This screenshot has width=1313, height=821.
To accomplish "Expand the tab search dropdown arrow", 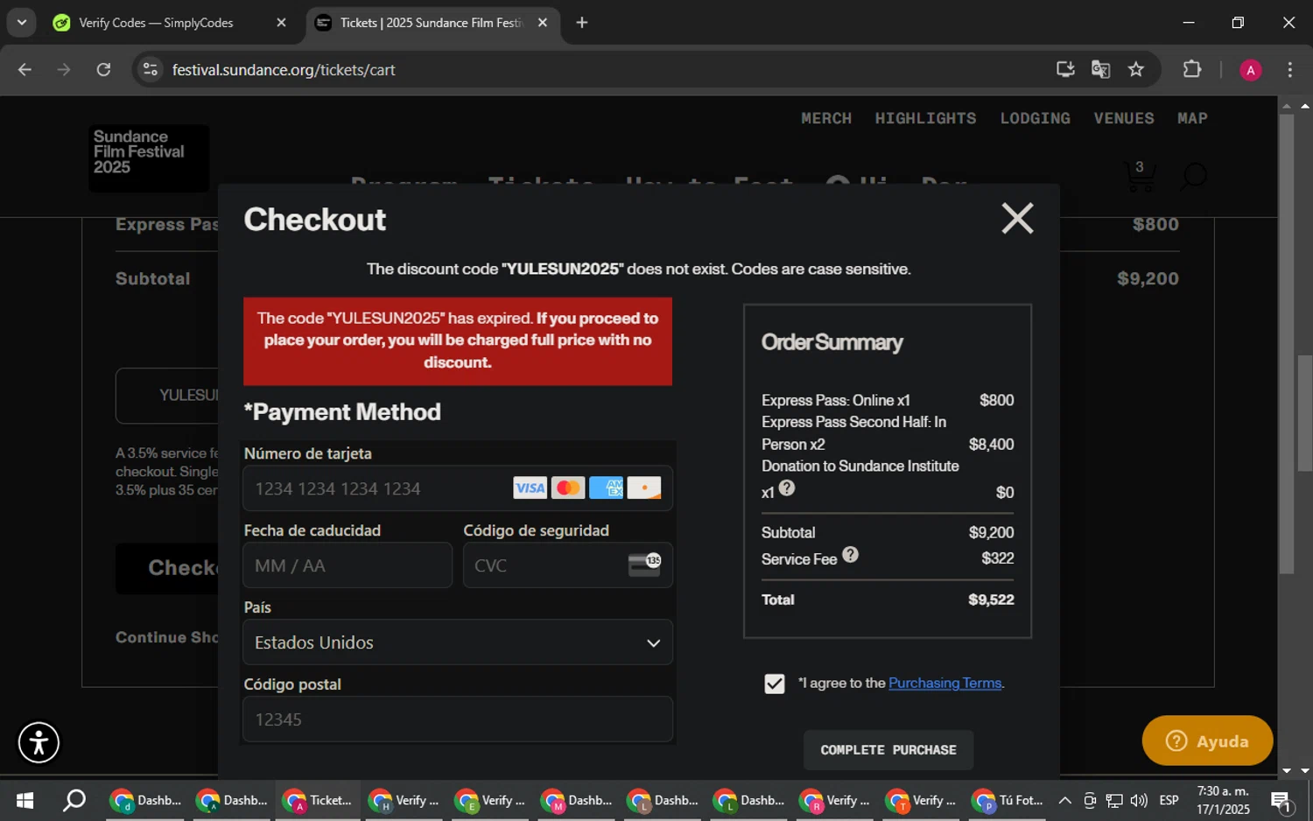I will pos(21,23).
